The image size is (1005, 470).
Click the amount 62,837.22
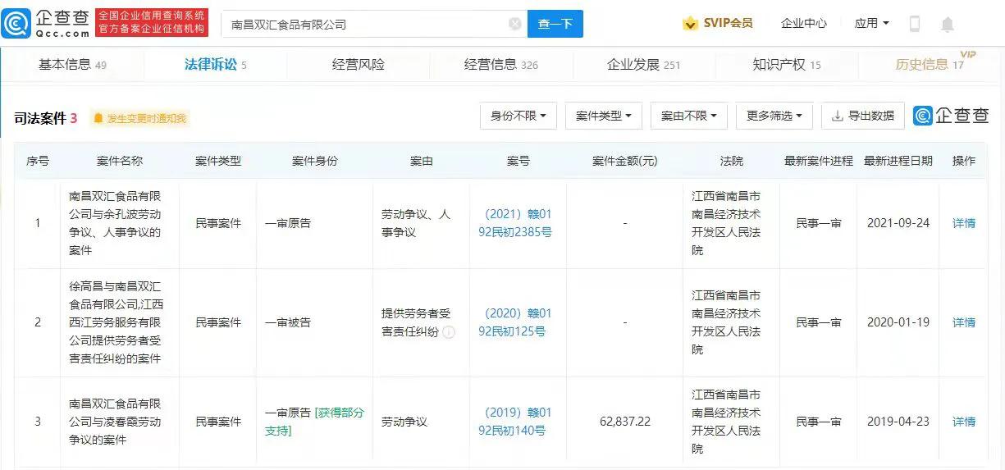pos(625,422)
